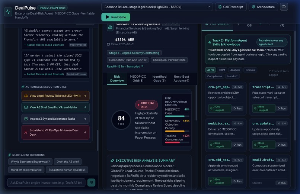This screenshot has width=300, height=194.
Task: Click the envelope icon on AE Brief Email
Action: coord(26,107)
